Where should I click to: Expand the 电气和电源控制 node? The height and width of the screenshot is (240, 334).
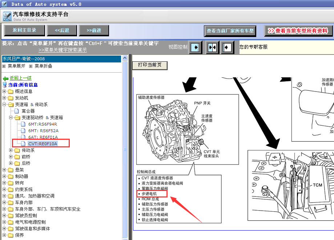click(x=4, y=222)
